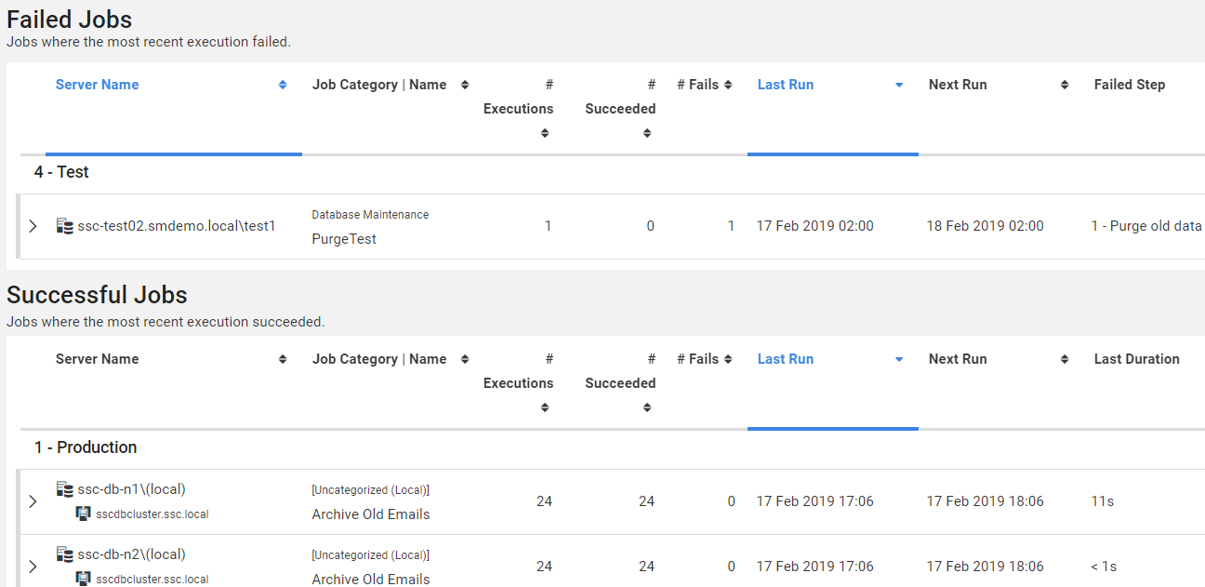Click sort arrows on Failed Jobs Server Name

click(283, 85)
